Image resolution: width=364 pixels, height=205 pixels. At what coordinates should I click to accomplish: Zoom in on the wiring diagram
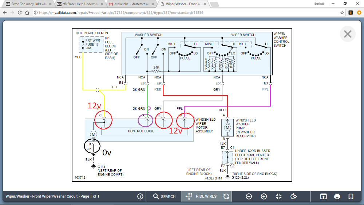pyautogui.click(x=264, y=197)
